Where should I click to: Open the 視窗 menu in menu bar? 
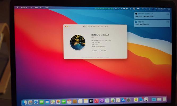click(42, 8)
